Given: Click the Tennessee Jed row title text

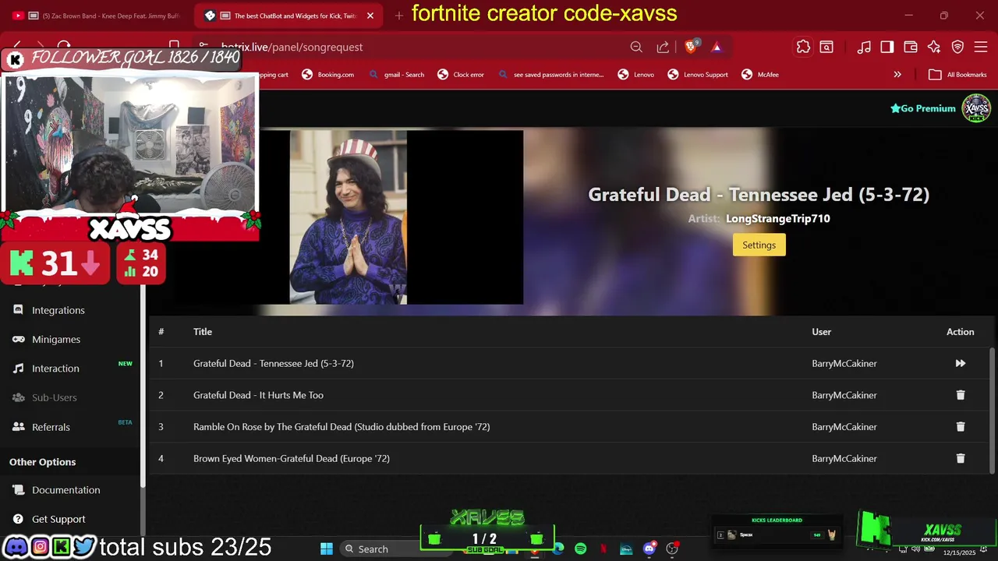Looking at the screenshot, I should tap(274, 363).
